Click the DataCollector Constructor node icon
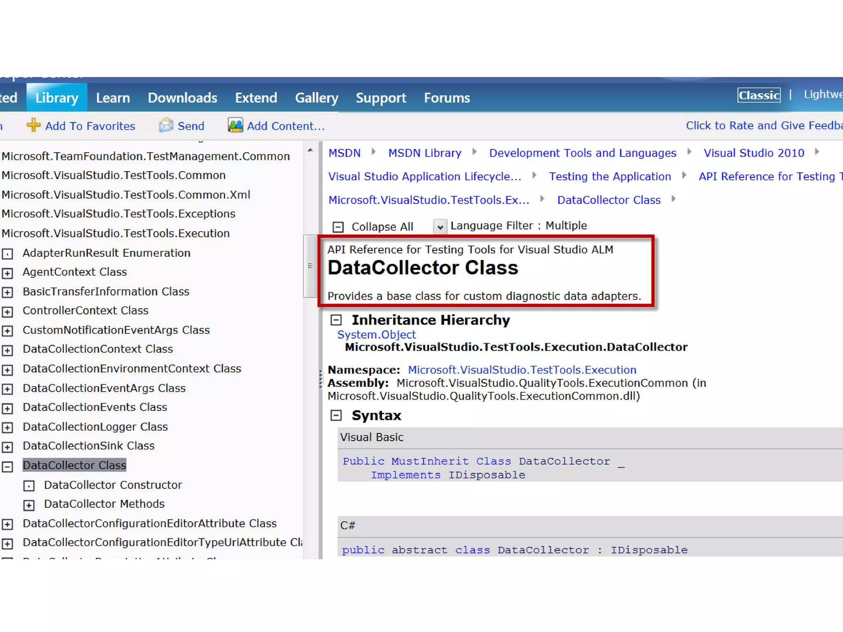The image size is (843, 632). (29, 486)
